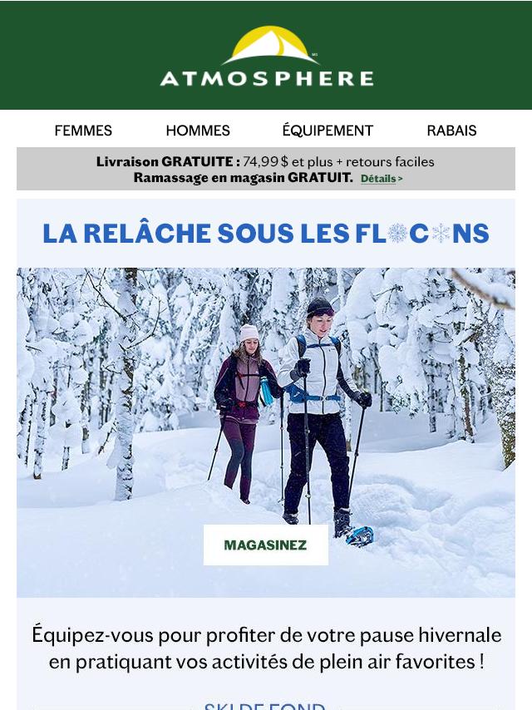Open the snowshoeing hikers hero image
Image resolution: width=532 pixels, height=710 pixels.
[x=266, y=432]
